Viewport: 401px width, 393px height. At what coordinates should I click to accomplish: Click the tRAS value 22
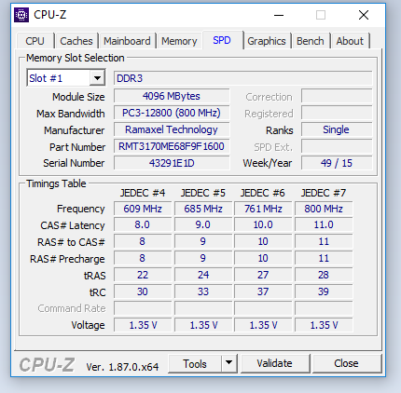pyautogui.click(x=143, y=275)
